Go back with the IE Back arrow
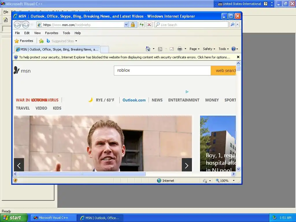Screen dimensions: 296x222 click(18, 25)
